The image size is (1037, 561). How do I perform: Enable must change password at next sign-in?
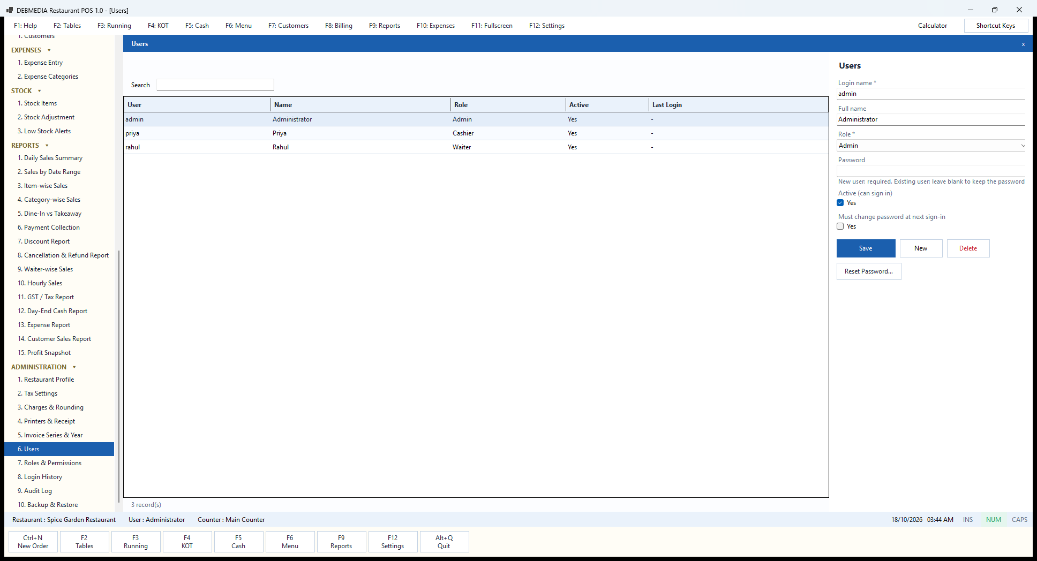click(840, 226)
